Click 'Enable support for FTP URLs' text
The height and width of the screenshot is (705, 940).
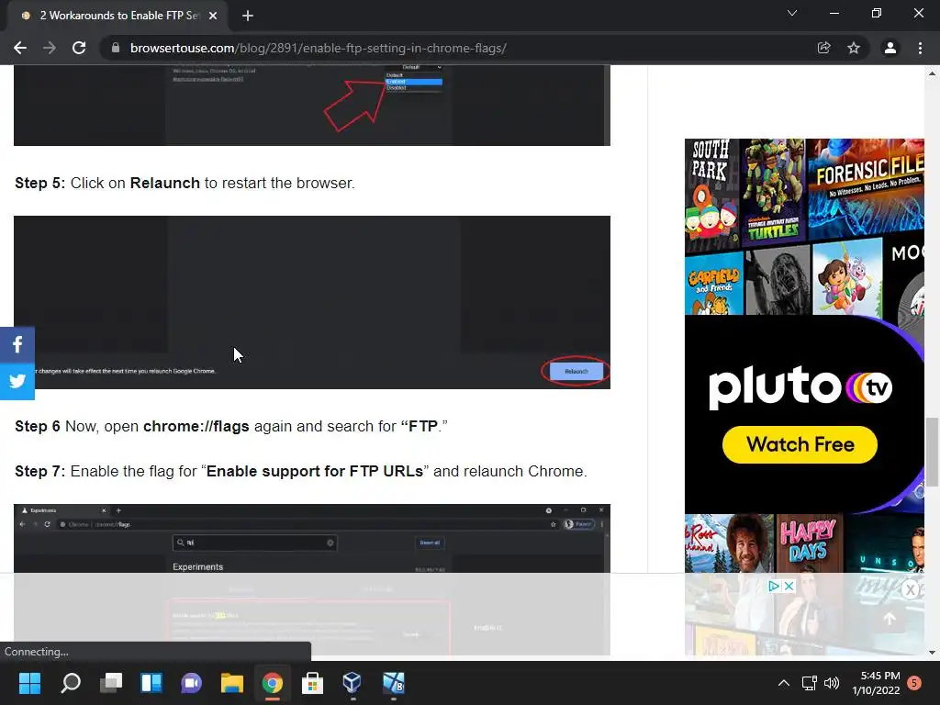[x=315, y=471]
